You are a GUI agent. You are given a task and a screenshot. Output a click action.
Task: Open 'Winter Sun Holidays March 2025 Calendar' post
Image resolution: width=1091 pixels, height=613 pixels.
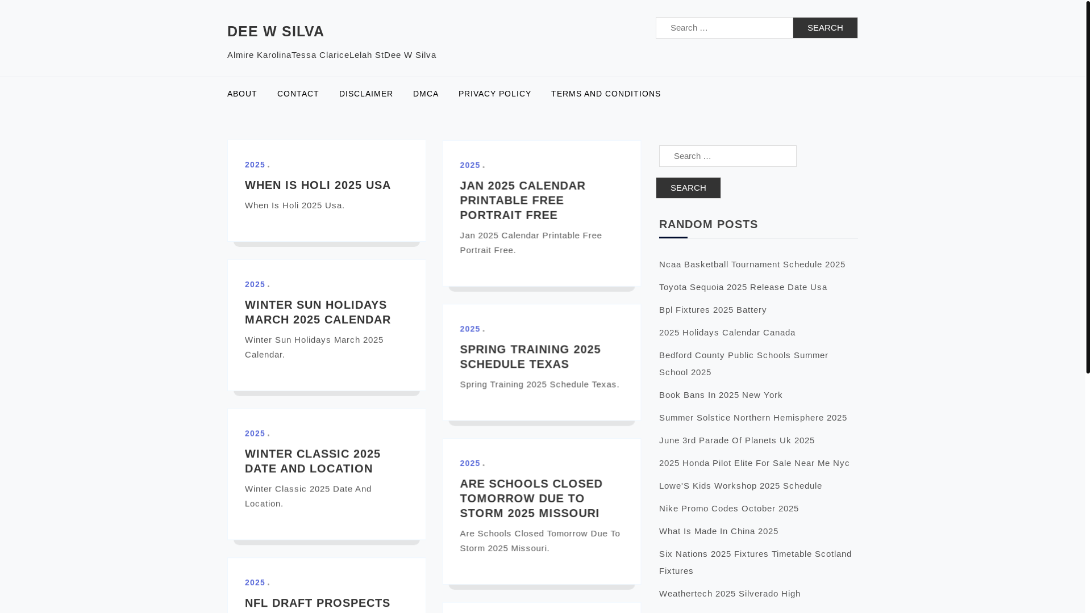click(x=318, y=312)
